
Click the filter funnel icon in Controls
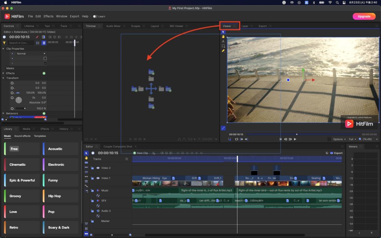tap(4, 43)
